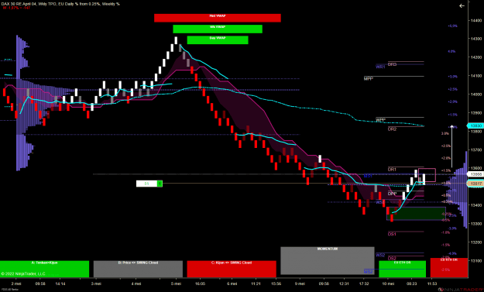Viewport: 484px width, 292px height.
Task: Click the green EU ETH OR box
Action: click(x=402, y=269)
